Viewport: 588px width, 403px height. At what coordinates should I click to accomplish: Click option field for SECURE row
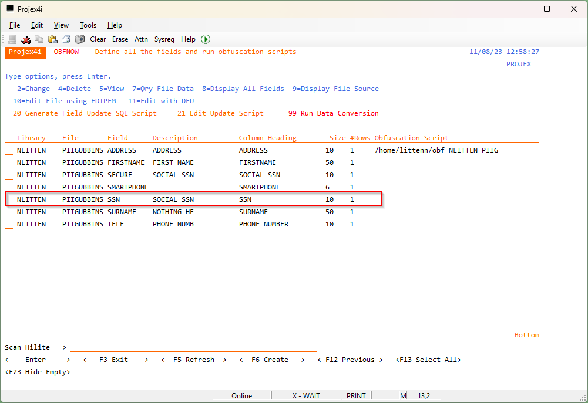pos(9,175)
